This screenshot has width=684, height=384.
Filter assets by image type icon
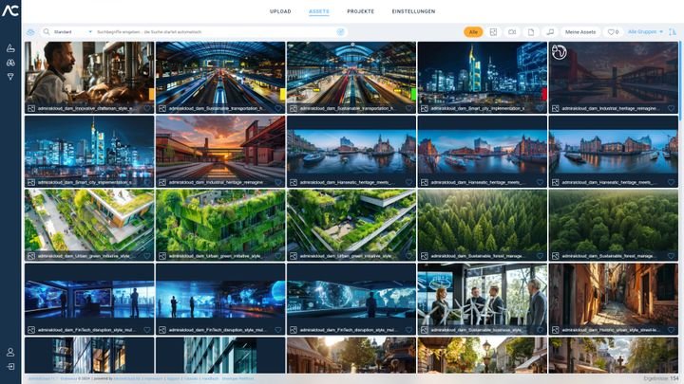click(x=494, y=32)
